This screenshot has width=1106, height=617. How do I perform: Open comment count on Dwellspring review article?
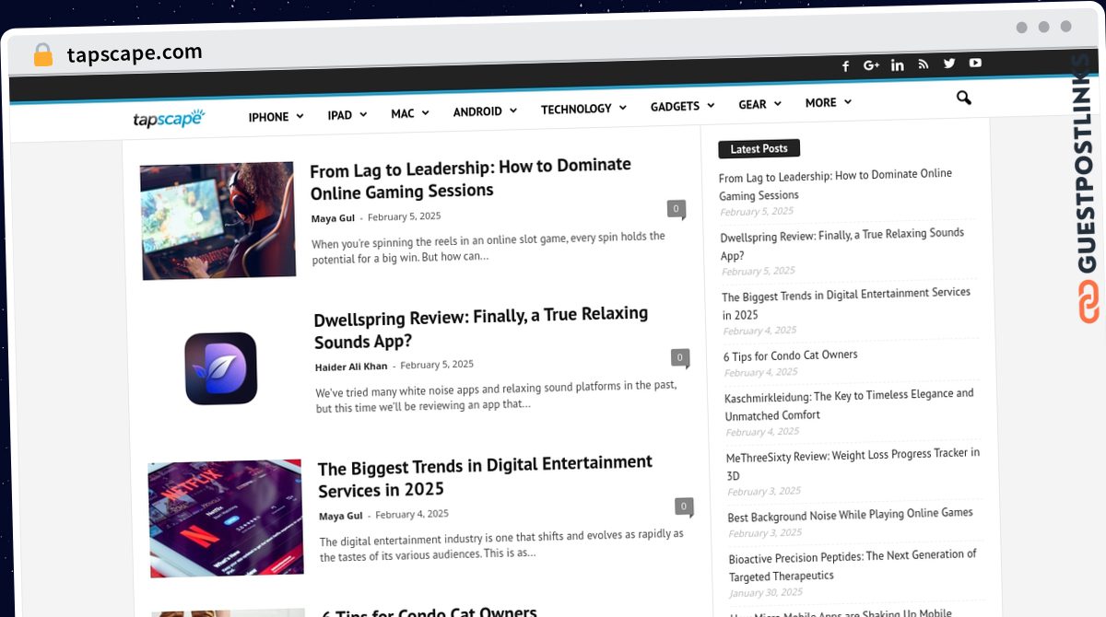[679, 357]
